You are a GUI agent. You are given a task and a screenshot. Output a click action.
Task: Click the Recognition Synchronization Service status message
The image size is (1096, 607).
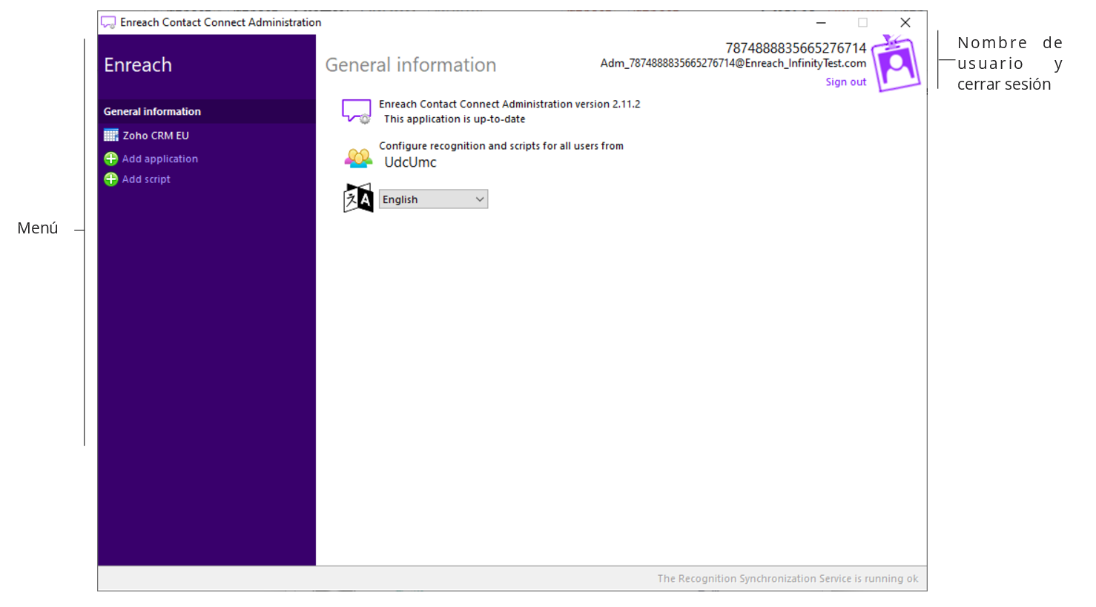click(787, 579)
